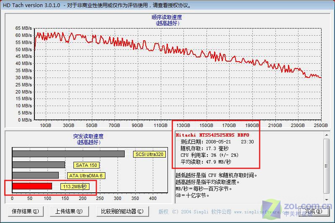Click the CPU 利用率: 3% line

[x=209, y=155]
